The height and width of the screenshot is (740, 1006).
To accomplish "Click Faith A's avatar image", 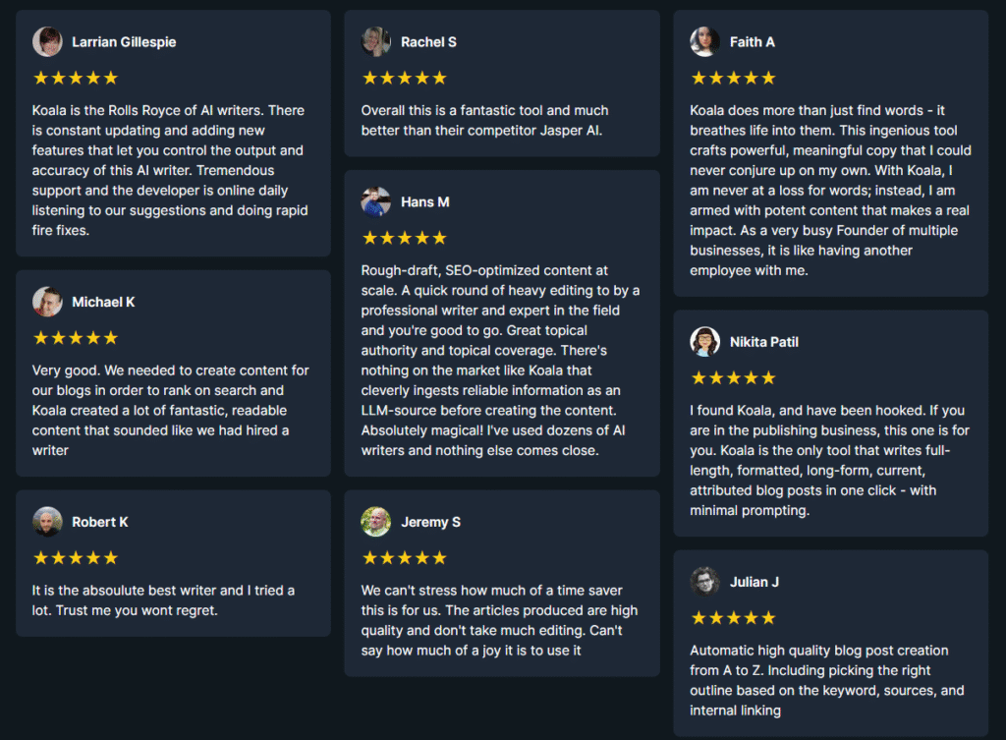I will 705,41.
